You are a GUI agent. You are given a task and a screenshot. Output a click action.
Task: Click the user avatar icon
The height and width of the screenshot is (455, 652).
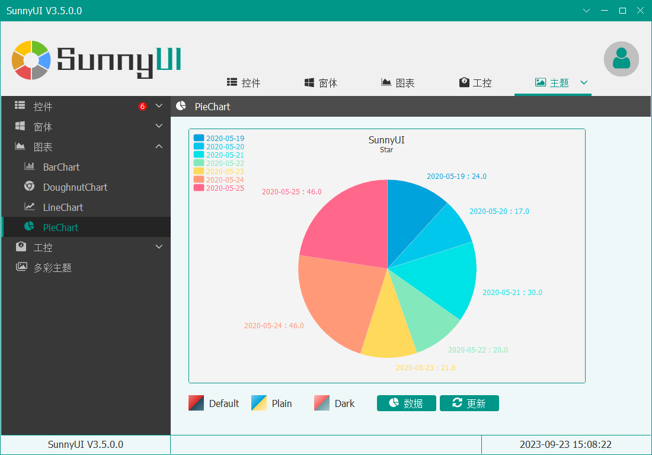621,59
